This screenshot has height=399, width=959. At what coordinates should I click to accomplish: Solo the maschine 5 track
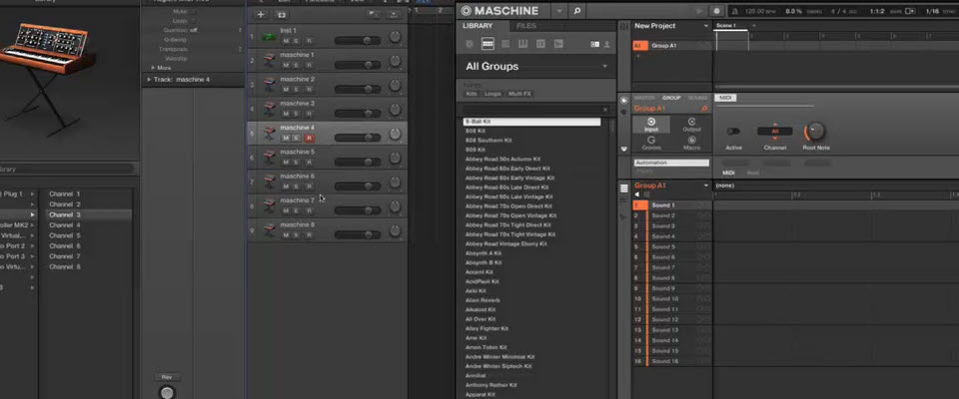coord(297,162)
